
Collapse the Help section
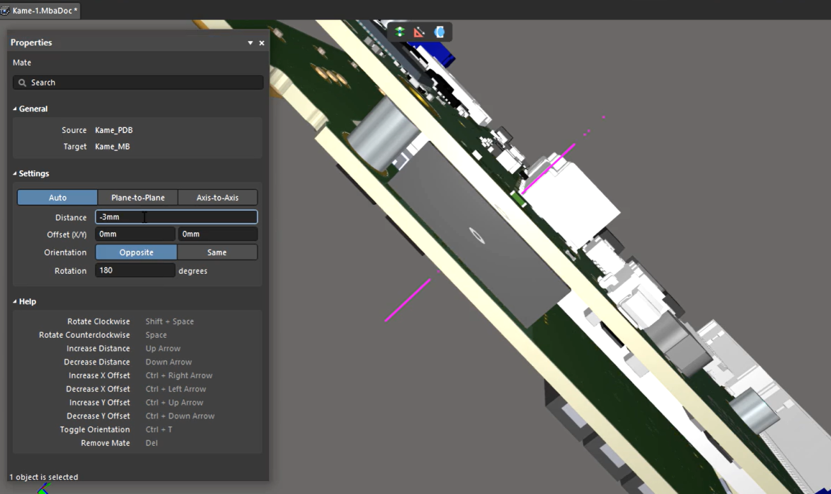pyautogui.click(x=15, y=301)
